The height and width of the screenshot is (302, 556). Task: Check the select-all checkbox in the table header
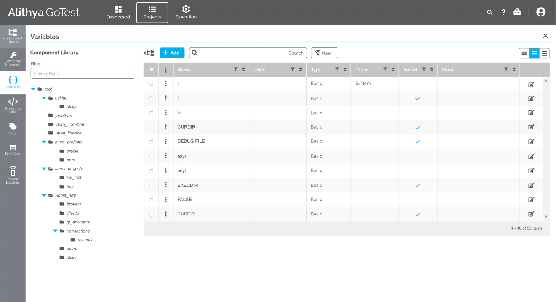(151, 69)
